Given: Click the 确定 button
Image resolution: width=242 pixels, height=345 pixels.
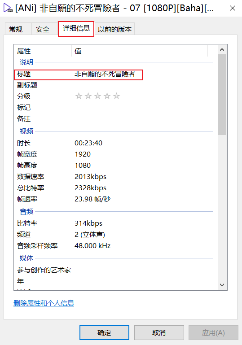Looking at the screenshot, I should point(104,332).
